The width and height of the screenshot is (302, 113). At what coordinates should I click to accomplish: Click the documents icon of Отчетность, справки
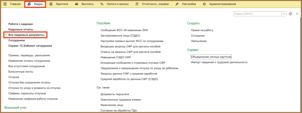click(x=137, y=4)
